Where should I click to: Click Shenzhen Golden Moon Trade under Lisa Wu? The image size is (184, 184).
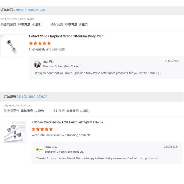pos(63,66)
